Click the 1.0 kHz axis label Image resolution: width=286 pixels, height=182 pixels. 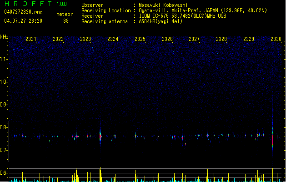click(x=4, y=82)
